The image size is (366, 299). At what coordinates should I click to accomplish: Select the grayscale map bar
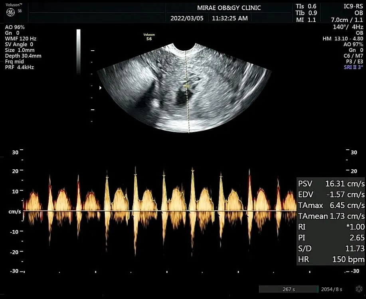pos(78,51)
